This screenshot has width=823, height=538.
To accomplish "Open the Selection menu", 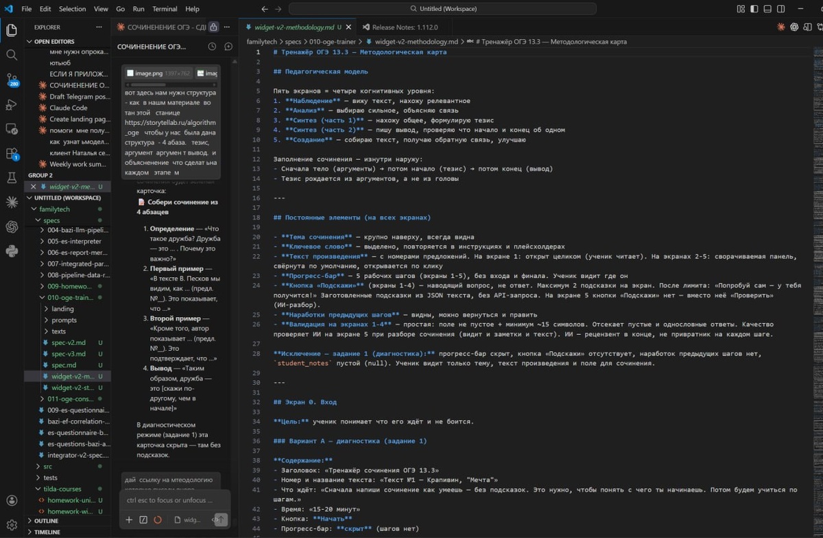I will [x=72, y=9].
